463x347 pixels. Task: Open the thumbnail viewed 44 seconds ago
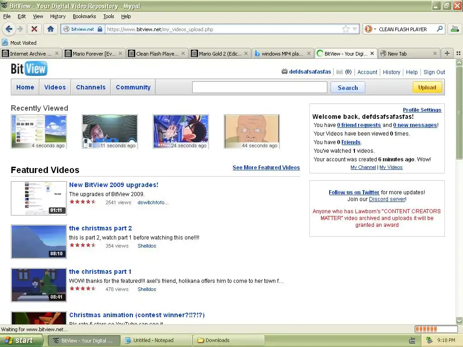(252, 131)
